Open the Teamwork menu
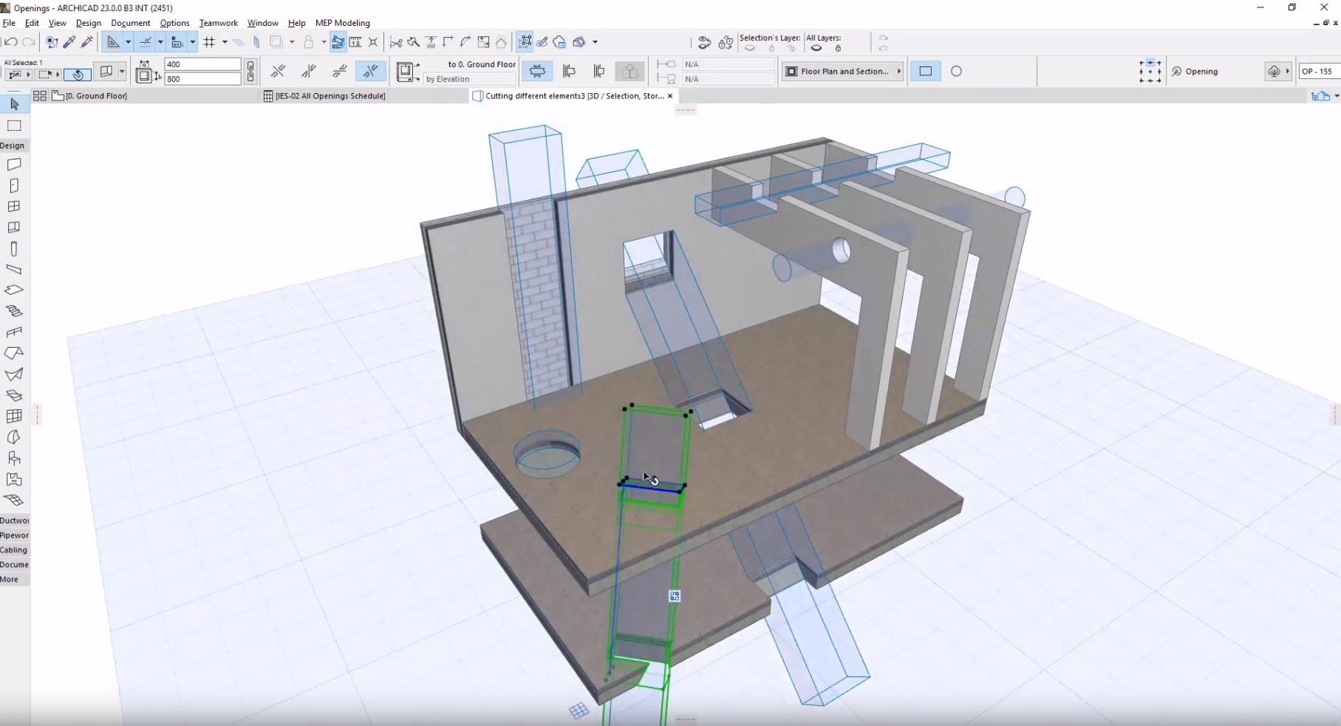Viewport: 1341px width, 726px height. pos(219,23)
